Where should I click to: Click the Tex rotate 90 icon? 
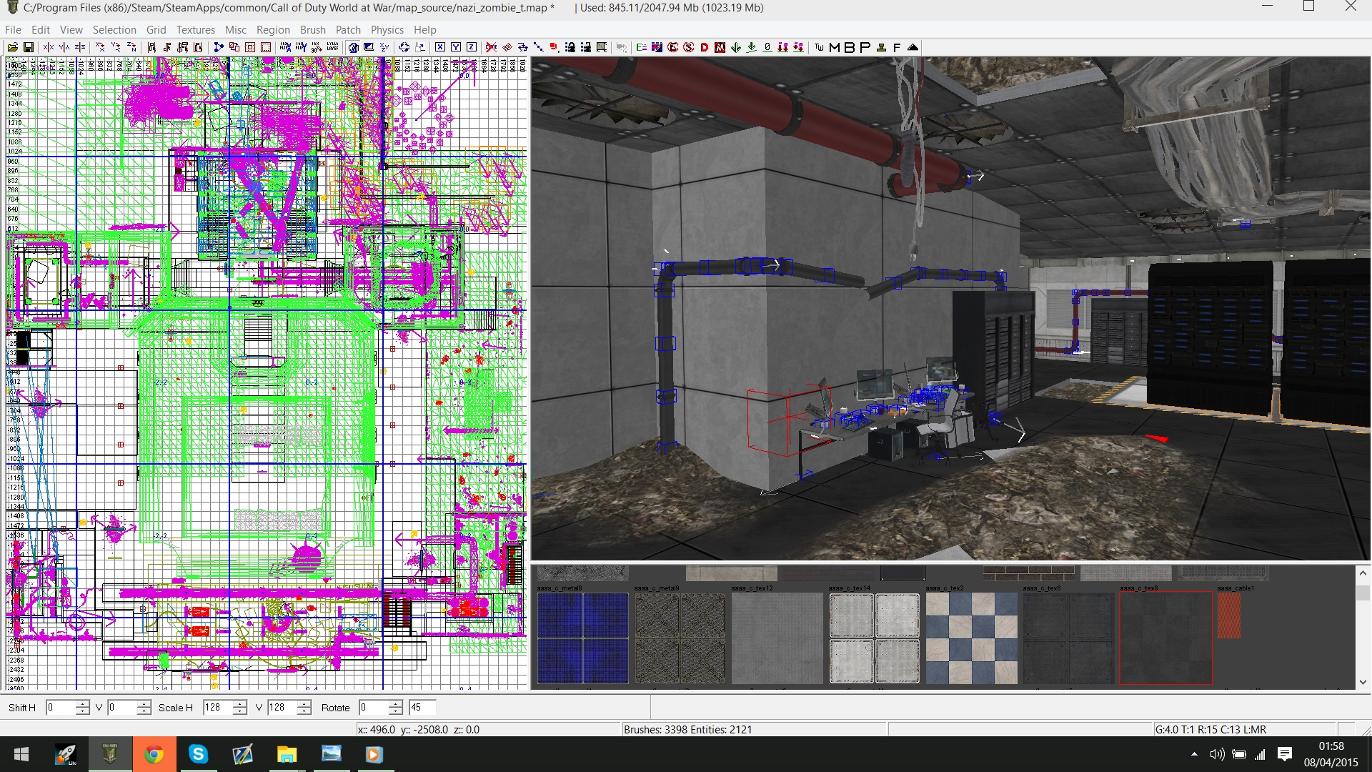(x=317, y=47)
